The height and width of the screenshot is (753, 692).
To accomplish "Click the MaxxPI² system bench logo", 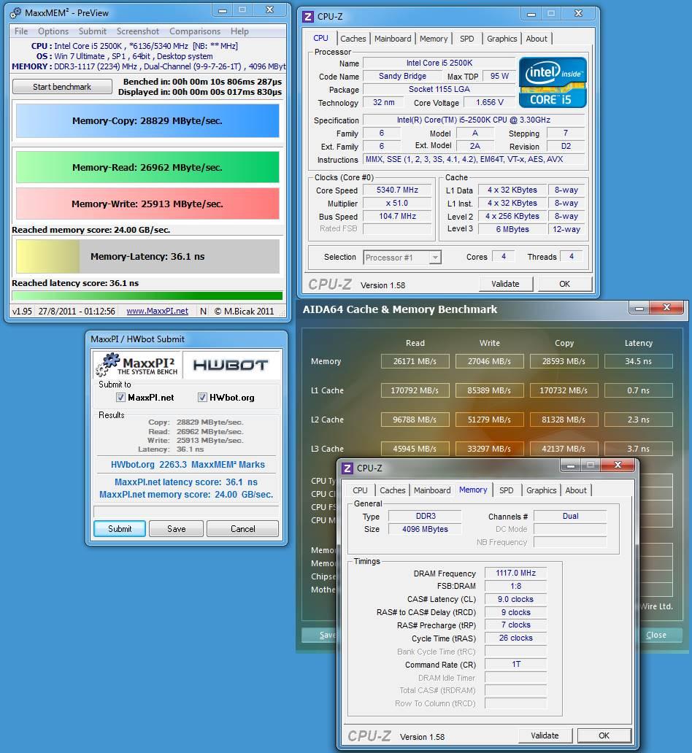I will pos(137,365).
